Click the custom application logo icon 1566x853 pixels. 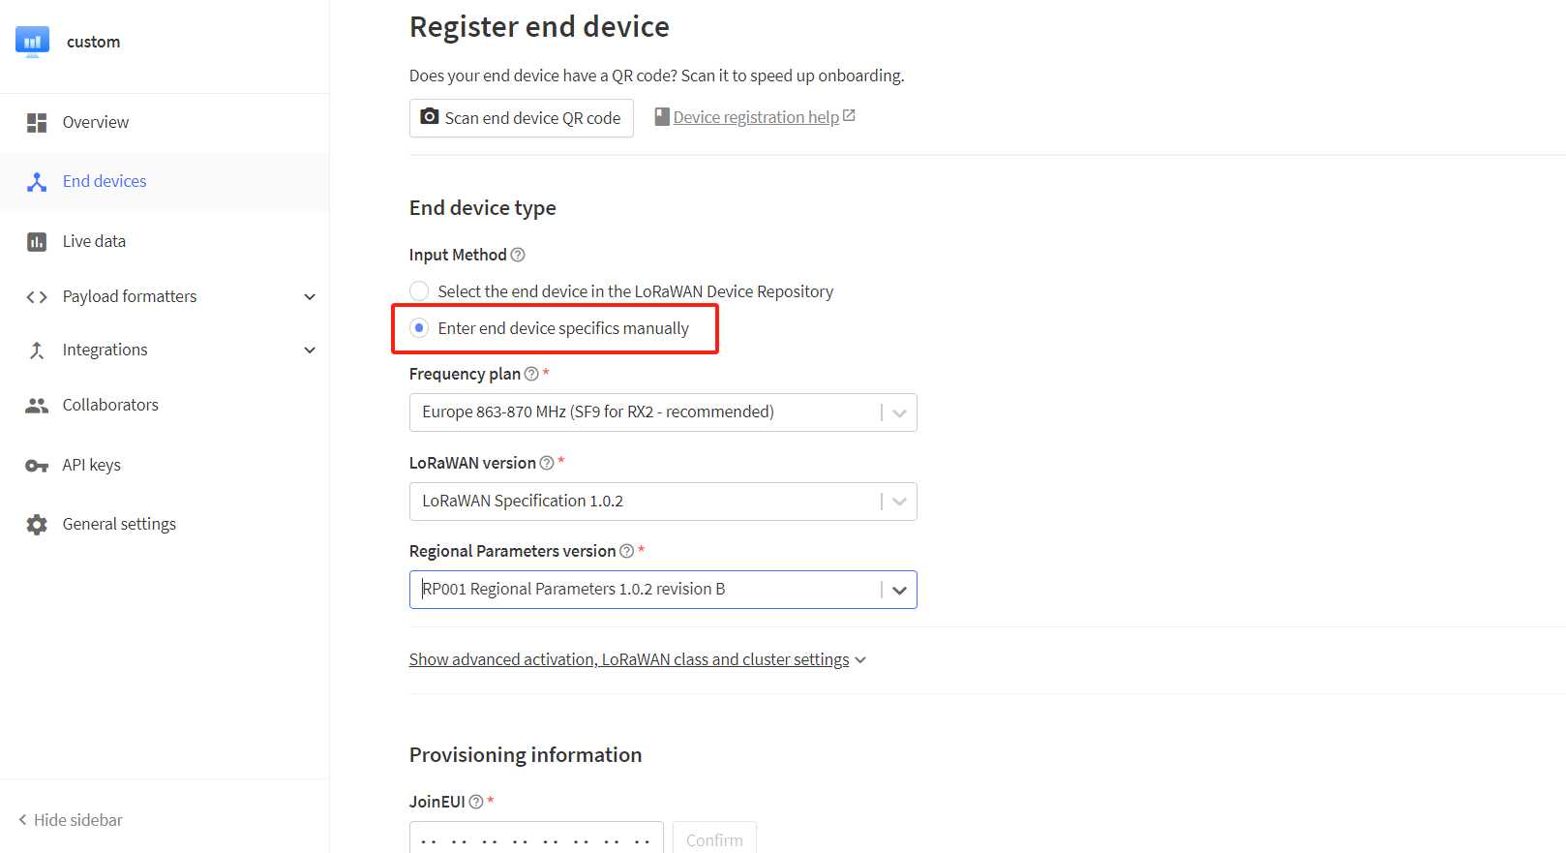pos(32,42)
